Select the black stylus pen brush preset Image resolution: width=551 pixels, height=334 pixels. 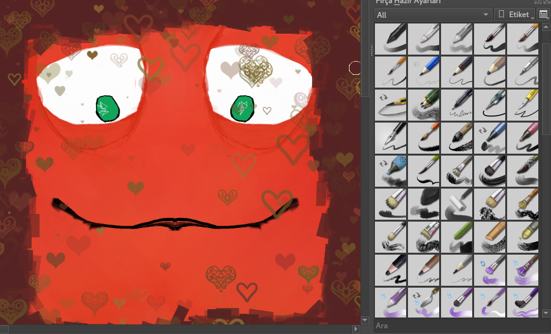(391, 39)
